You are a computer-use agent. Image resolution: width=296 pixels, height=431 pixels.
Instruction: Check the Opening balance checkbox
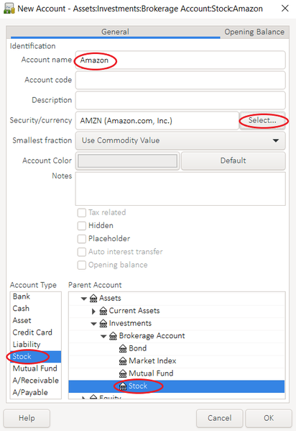point(82,265)
